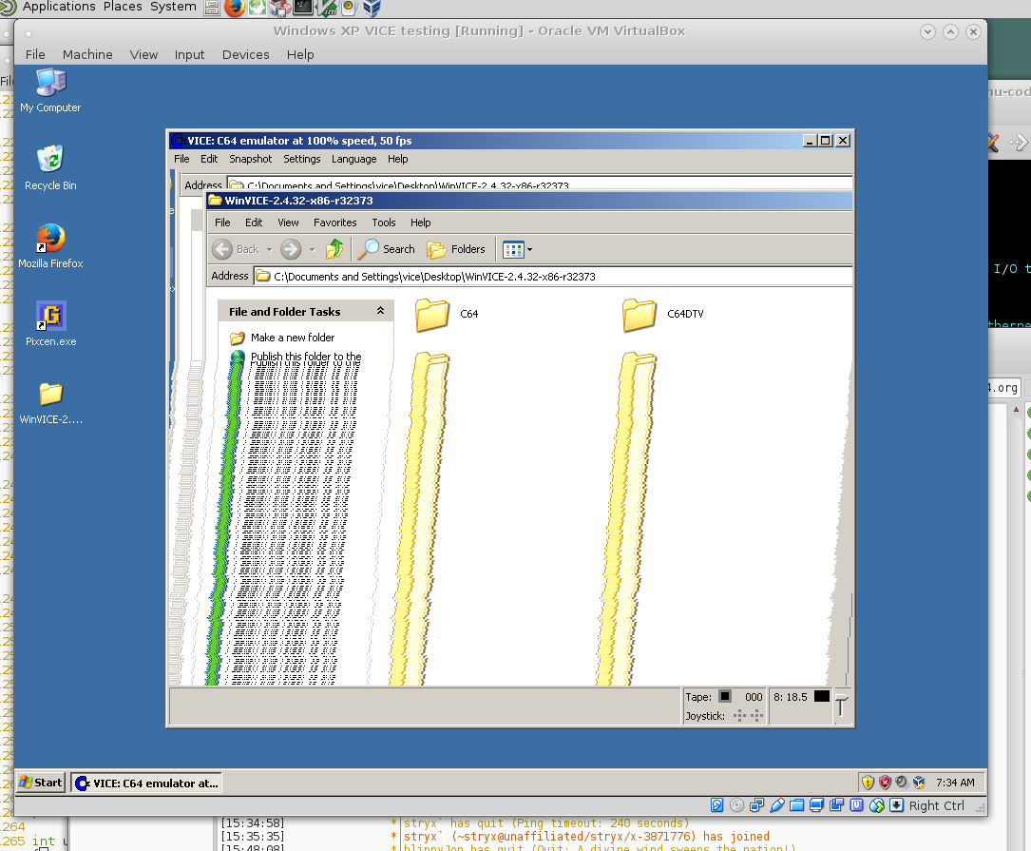
Task: Click the VirtualBox Guest Additions tray icon
Action: (919, 782)
